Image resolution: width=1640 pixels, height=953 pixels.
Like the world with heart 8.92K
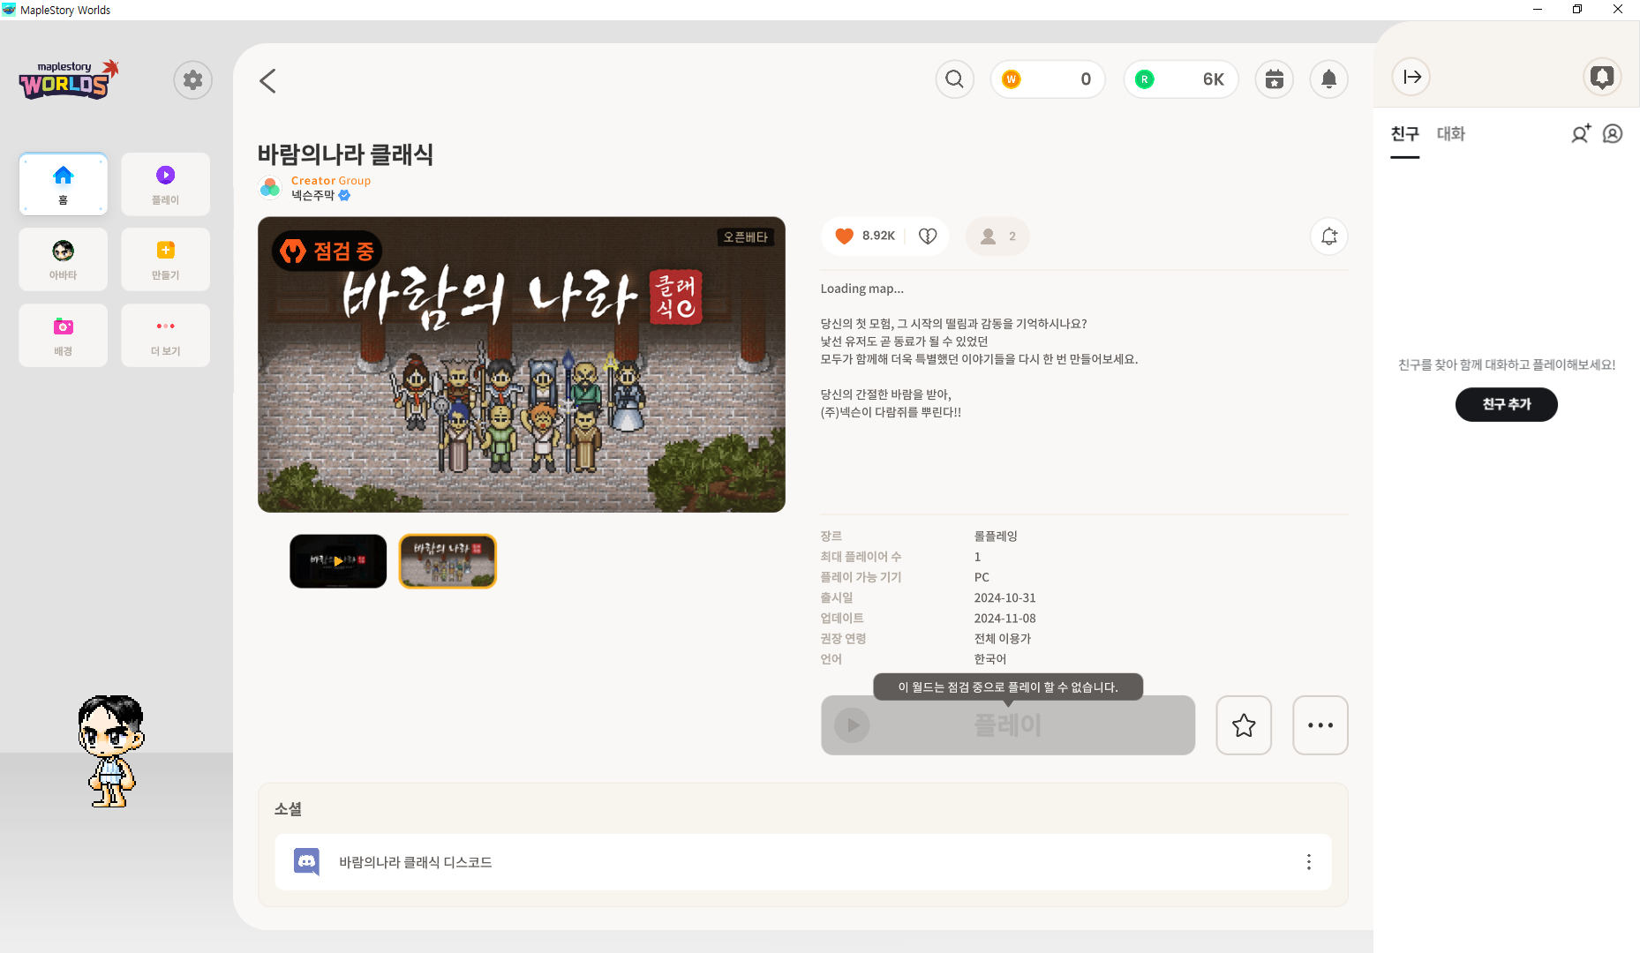click(x=864, y=236)
